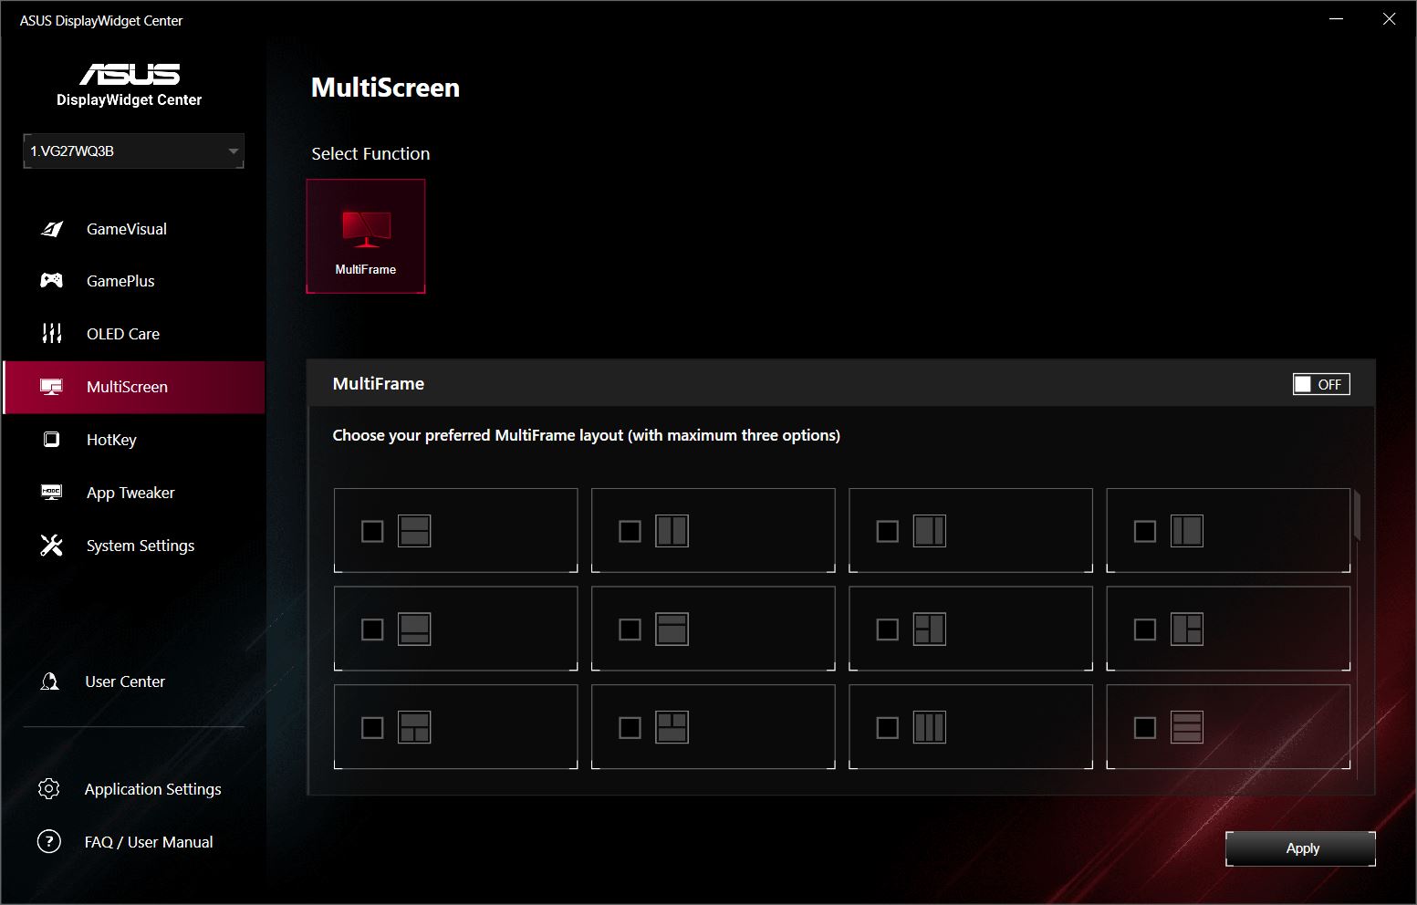The height and width of the screenshot is (905, 1417).
Task: Select the MultiFrame function tile
Action: (366, 236)
